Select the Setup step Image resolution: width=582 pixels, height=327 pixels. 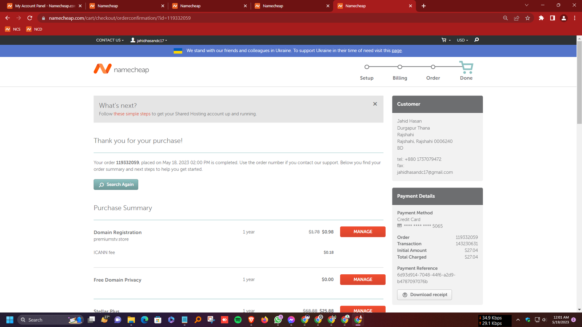367,72
